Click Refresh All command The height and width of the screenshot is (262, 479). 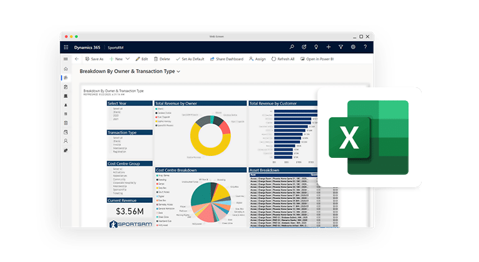point(283,59)
